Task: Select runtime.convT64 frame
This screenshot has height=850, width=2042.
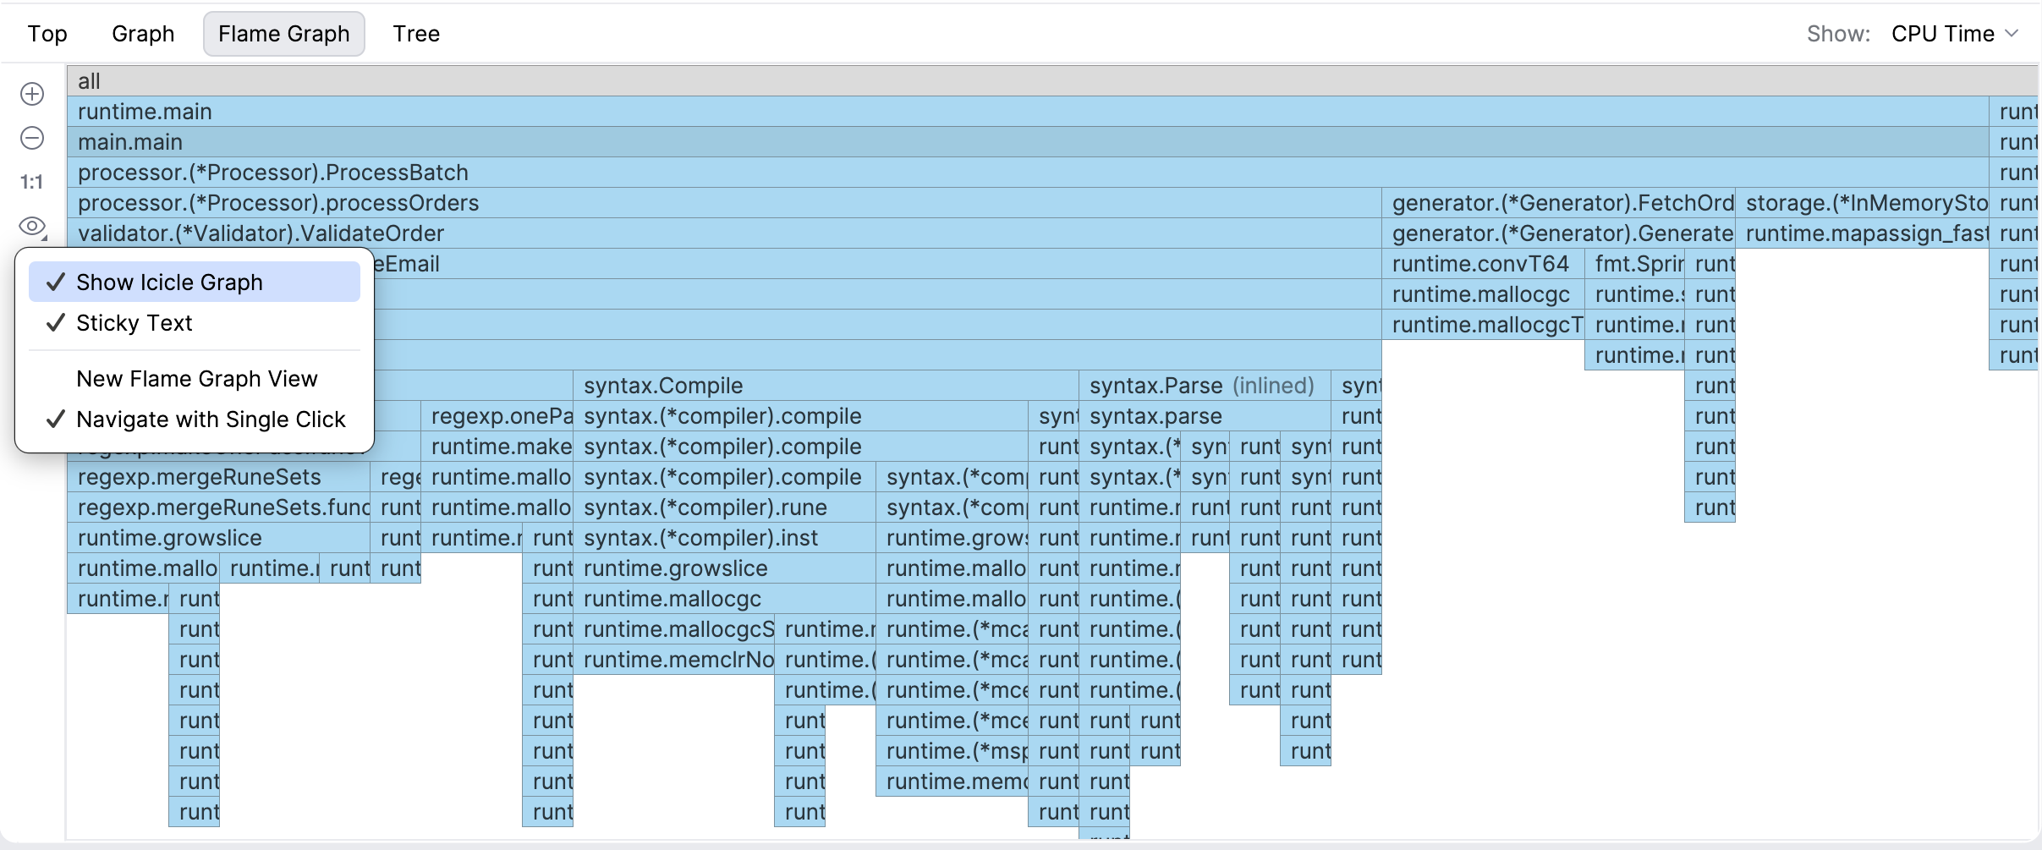Action: 1483,264
